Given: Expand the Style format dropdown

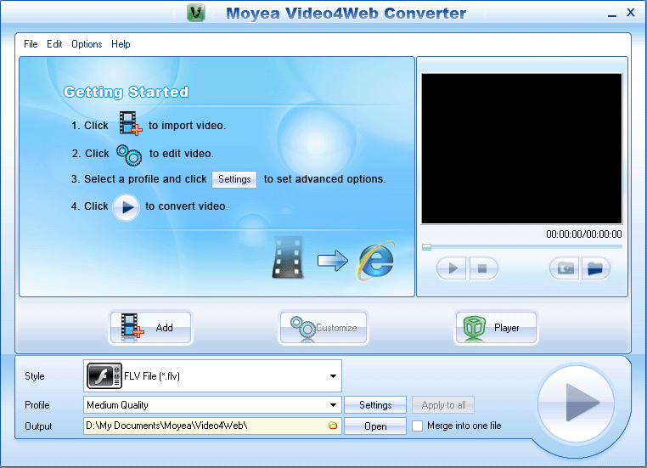Looking at the screenshot, I should [333, 376].
